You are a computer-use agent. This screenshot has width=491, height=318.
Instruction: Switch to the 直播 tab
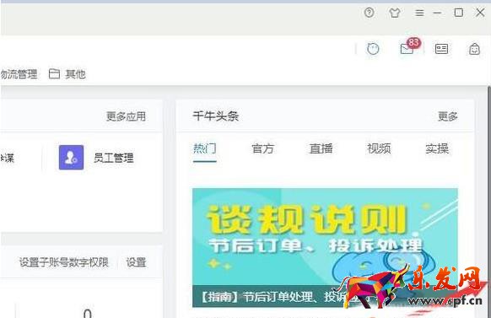(x=321, y=148)
